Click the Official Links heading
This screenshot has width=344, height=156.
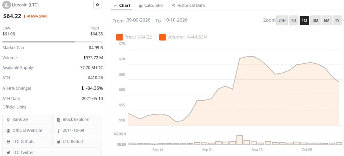click(x=14, y=107)
